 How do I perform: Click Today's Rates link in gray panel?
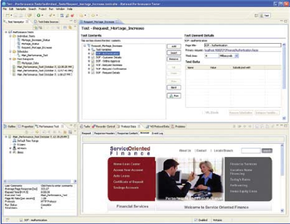pos(240,180)
